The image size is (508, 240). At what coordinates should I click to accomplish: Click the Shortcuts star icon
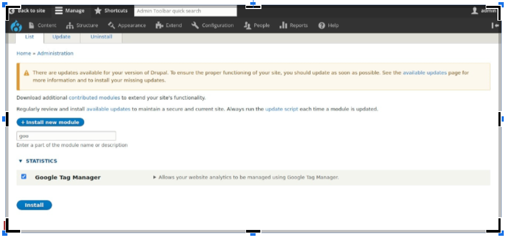pos(98,11)
